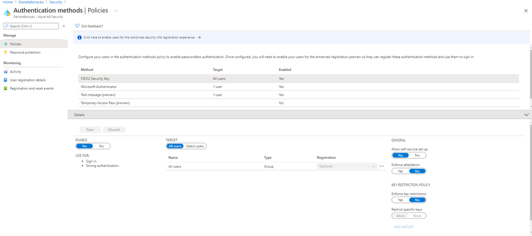This screenshot has width=532, height=236.
Task: Collapse the Details section chevron
Action: point(526,114)
